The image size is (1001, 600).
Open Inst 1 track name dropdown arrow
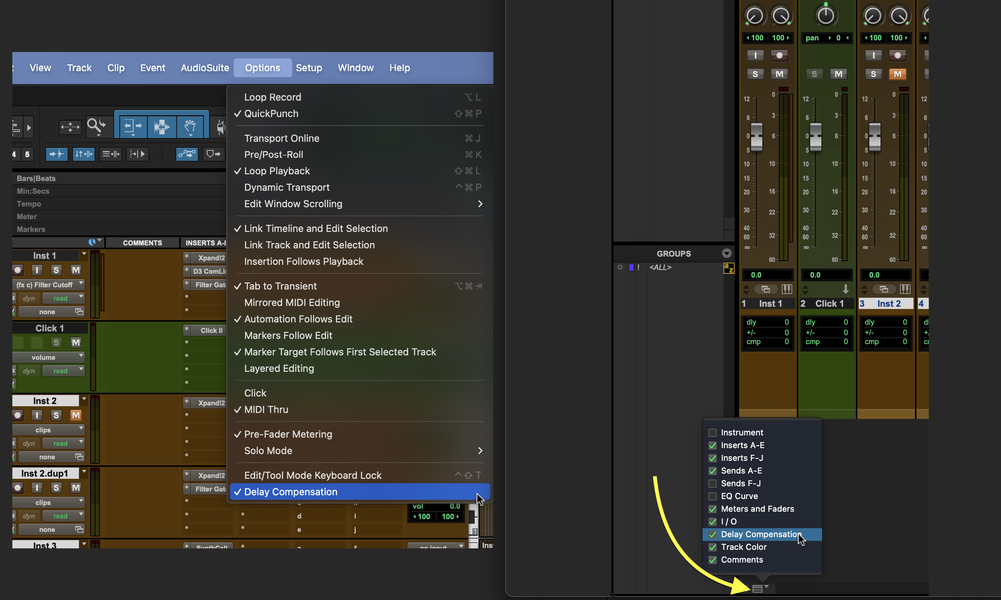pyautogui.click(x=84, y=254)
